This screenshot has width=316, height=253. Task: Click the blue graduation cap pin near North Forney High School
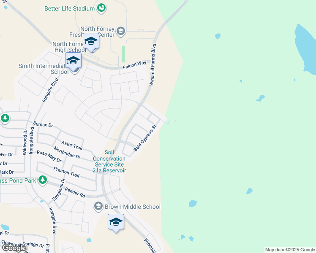pos(91,43)
